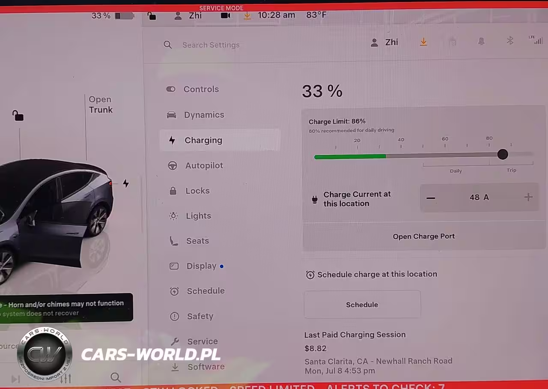
Task: Open the notifications bell icon
Action: point(481,42)
